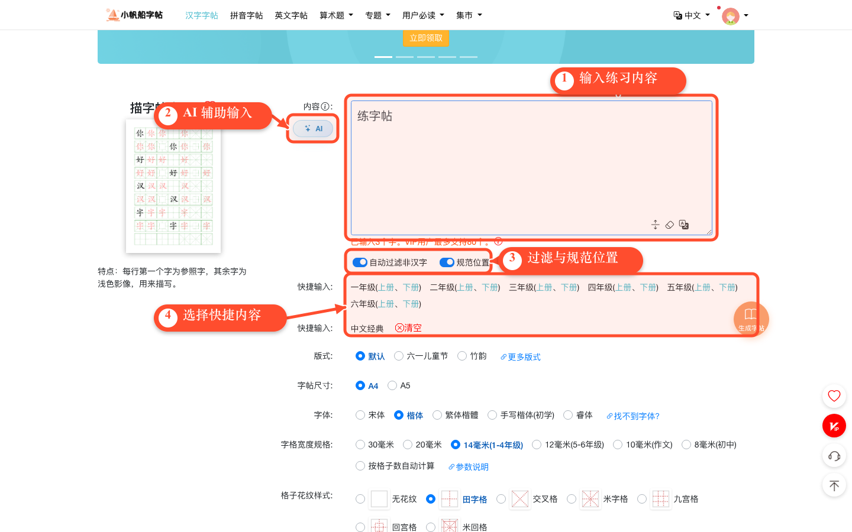Select the 20毫米 grid width option

tap(408, 445)
